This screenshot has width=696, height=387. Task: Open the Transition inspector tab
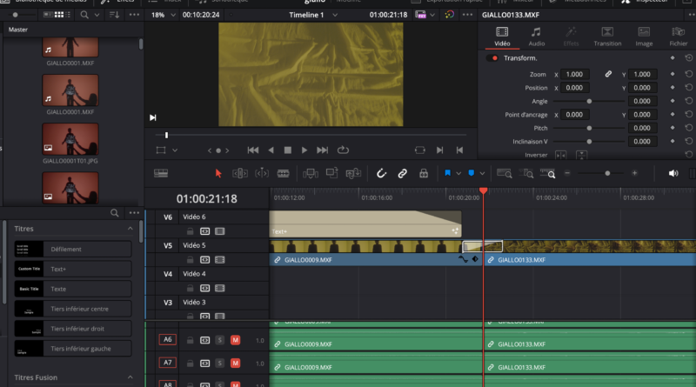(607, 37)
